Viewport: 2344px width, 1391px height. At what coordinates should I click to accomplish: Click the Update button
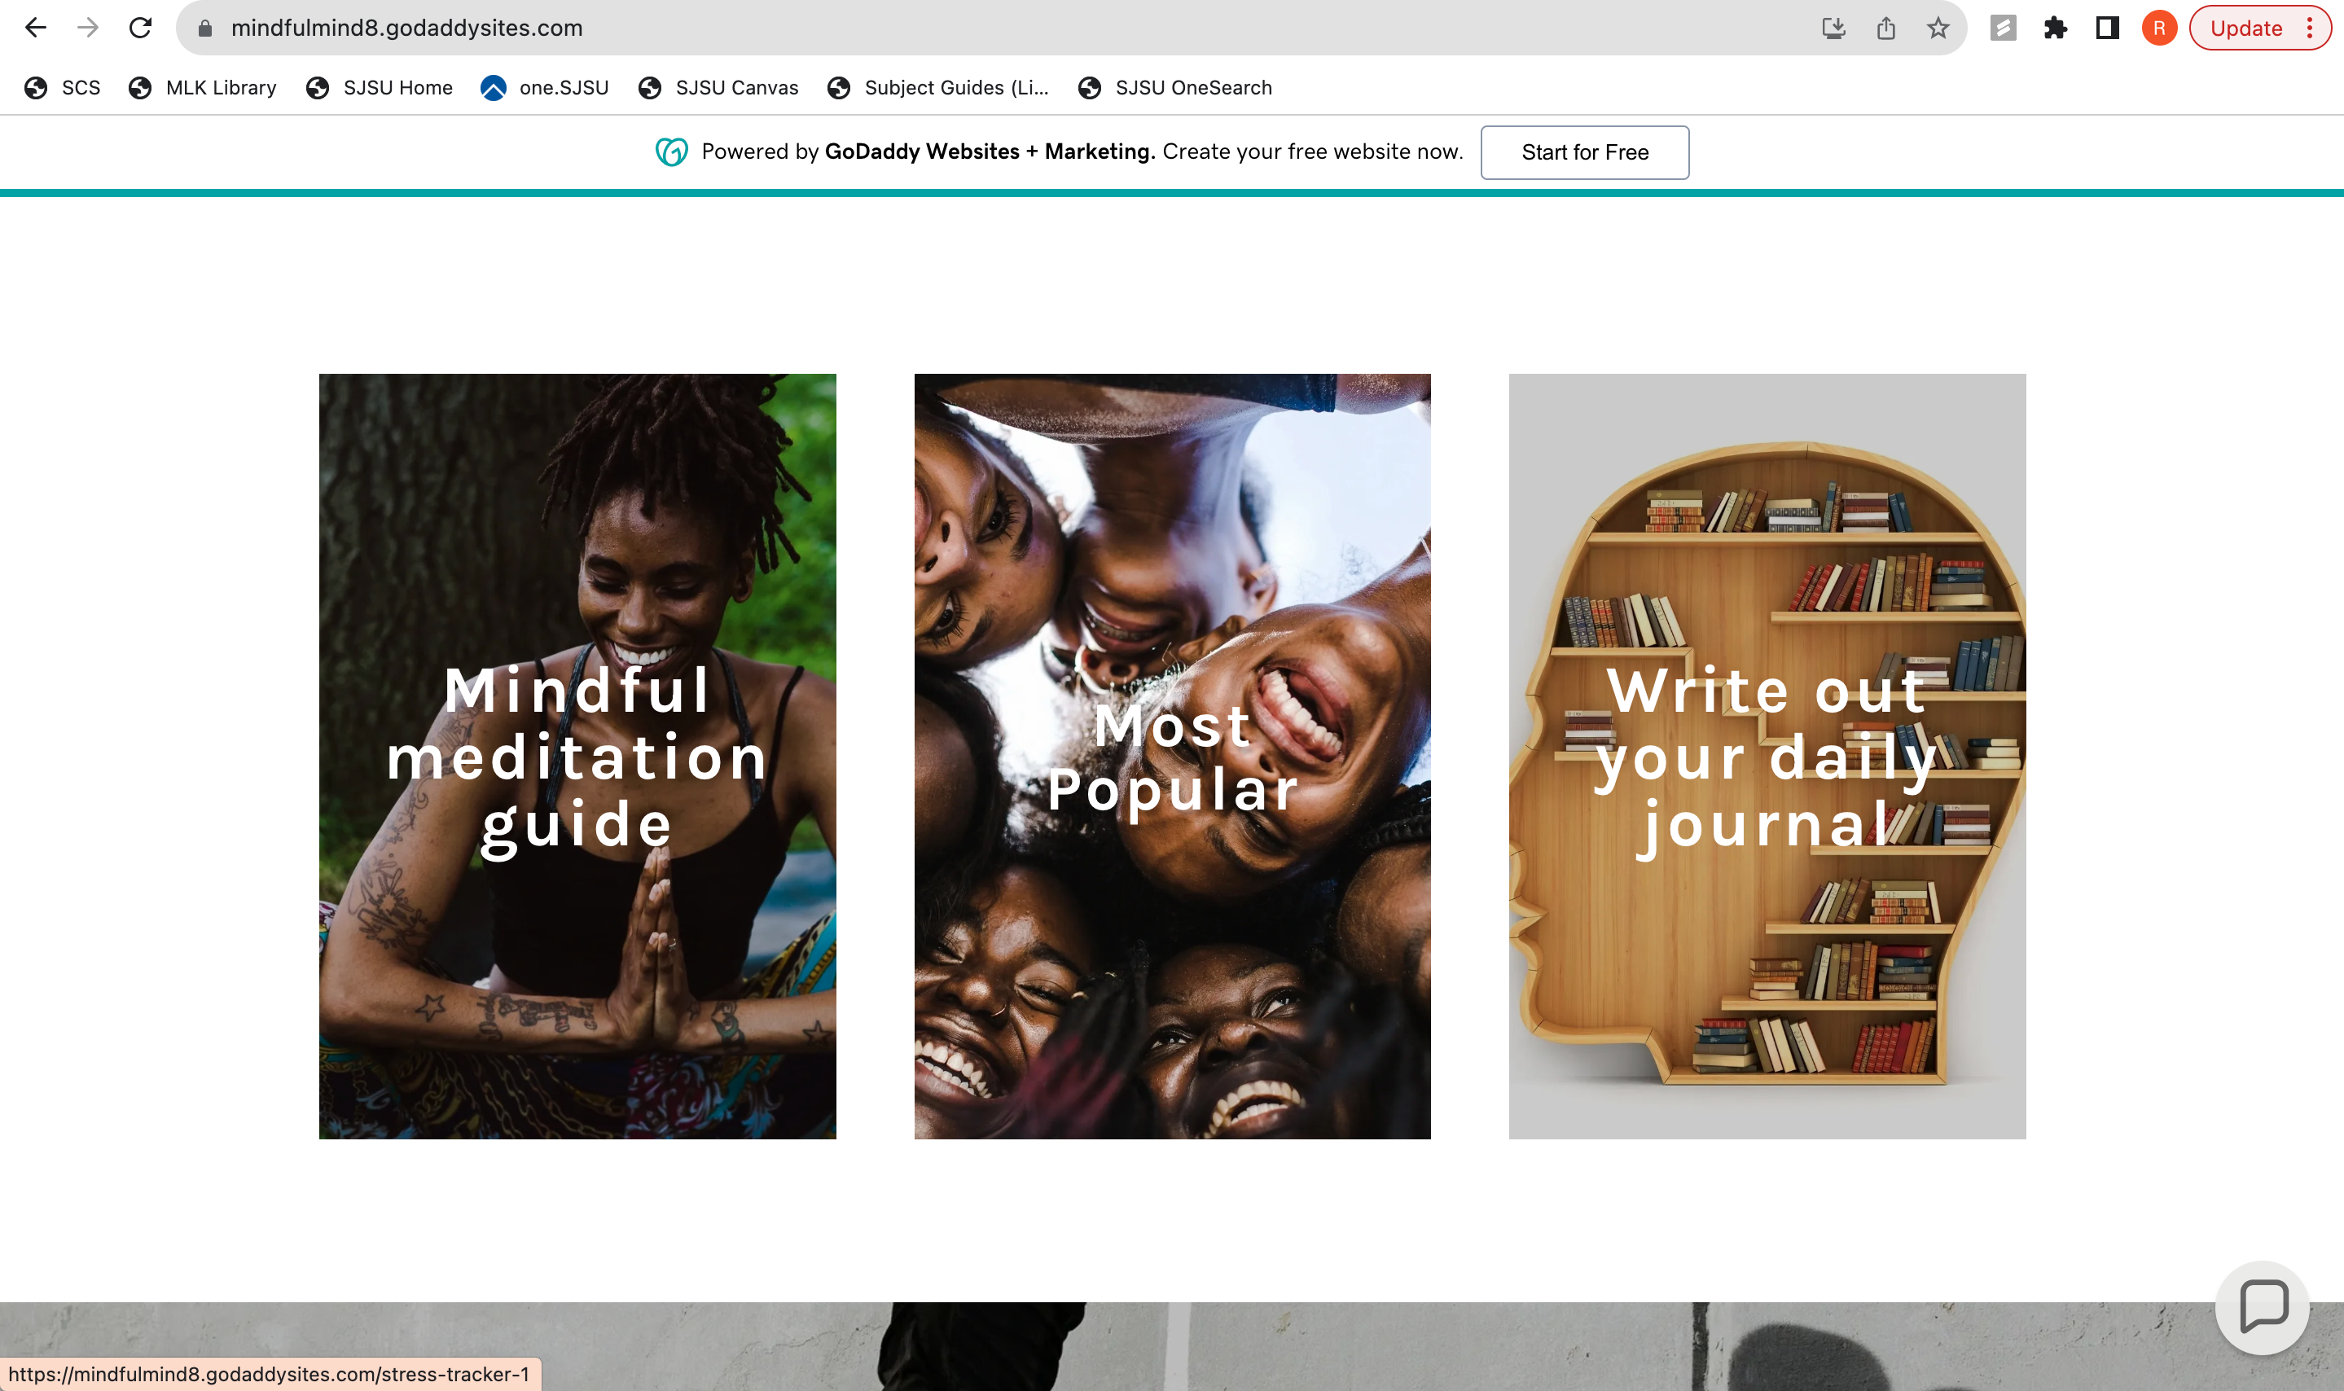point(2245,29)
